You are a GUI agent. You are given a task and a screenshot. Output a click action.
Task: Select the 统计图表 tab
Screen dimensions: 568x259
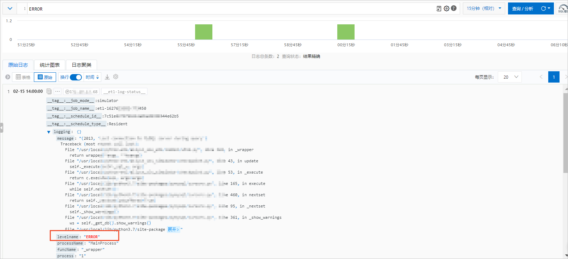click(50, 65)
